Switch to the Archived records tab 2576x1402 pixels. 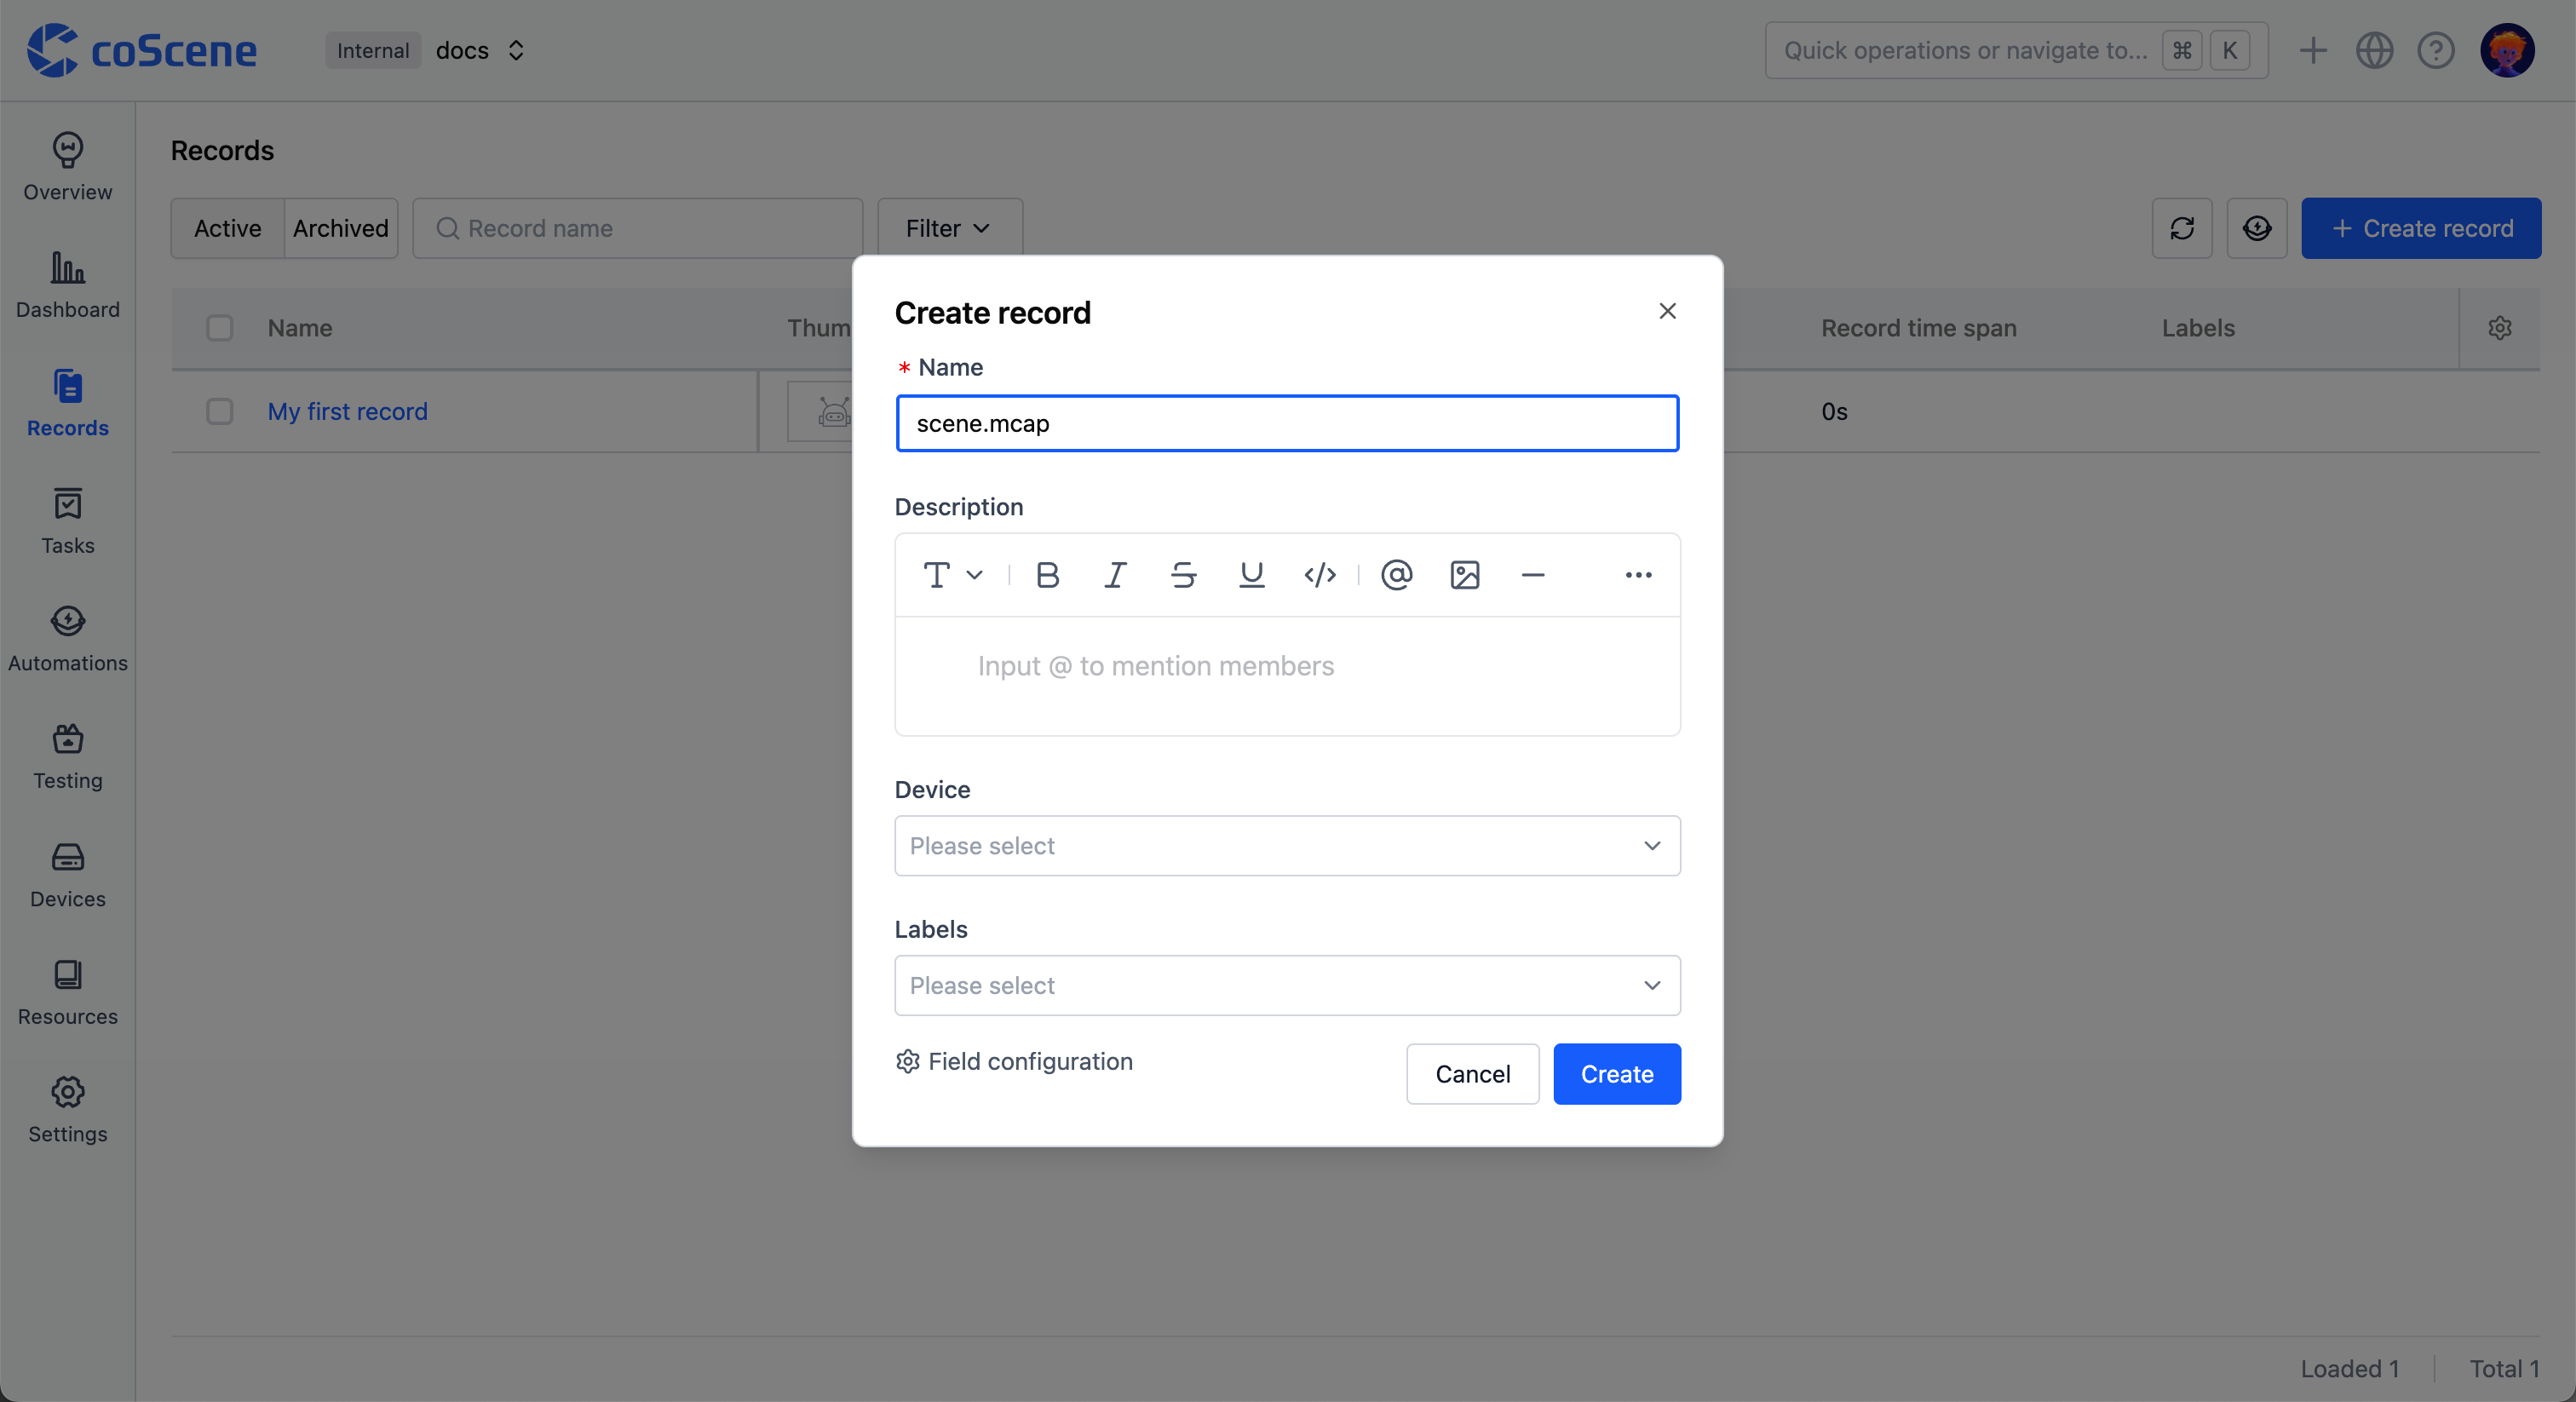tap(341, 228)
